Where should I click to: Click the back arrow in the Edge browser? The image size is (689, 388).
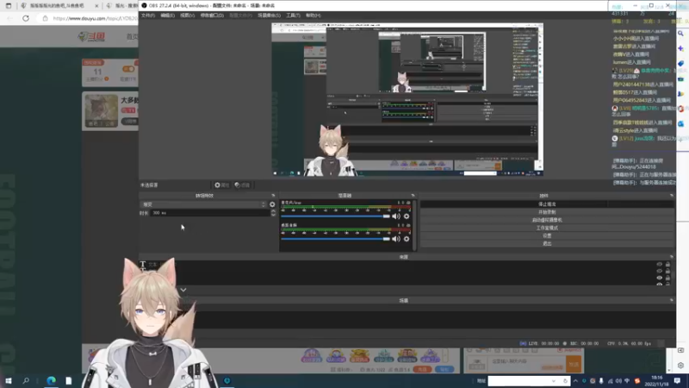[10, 18]
